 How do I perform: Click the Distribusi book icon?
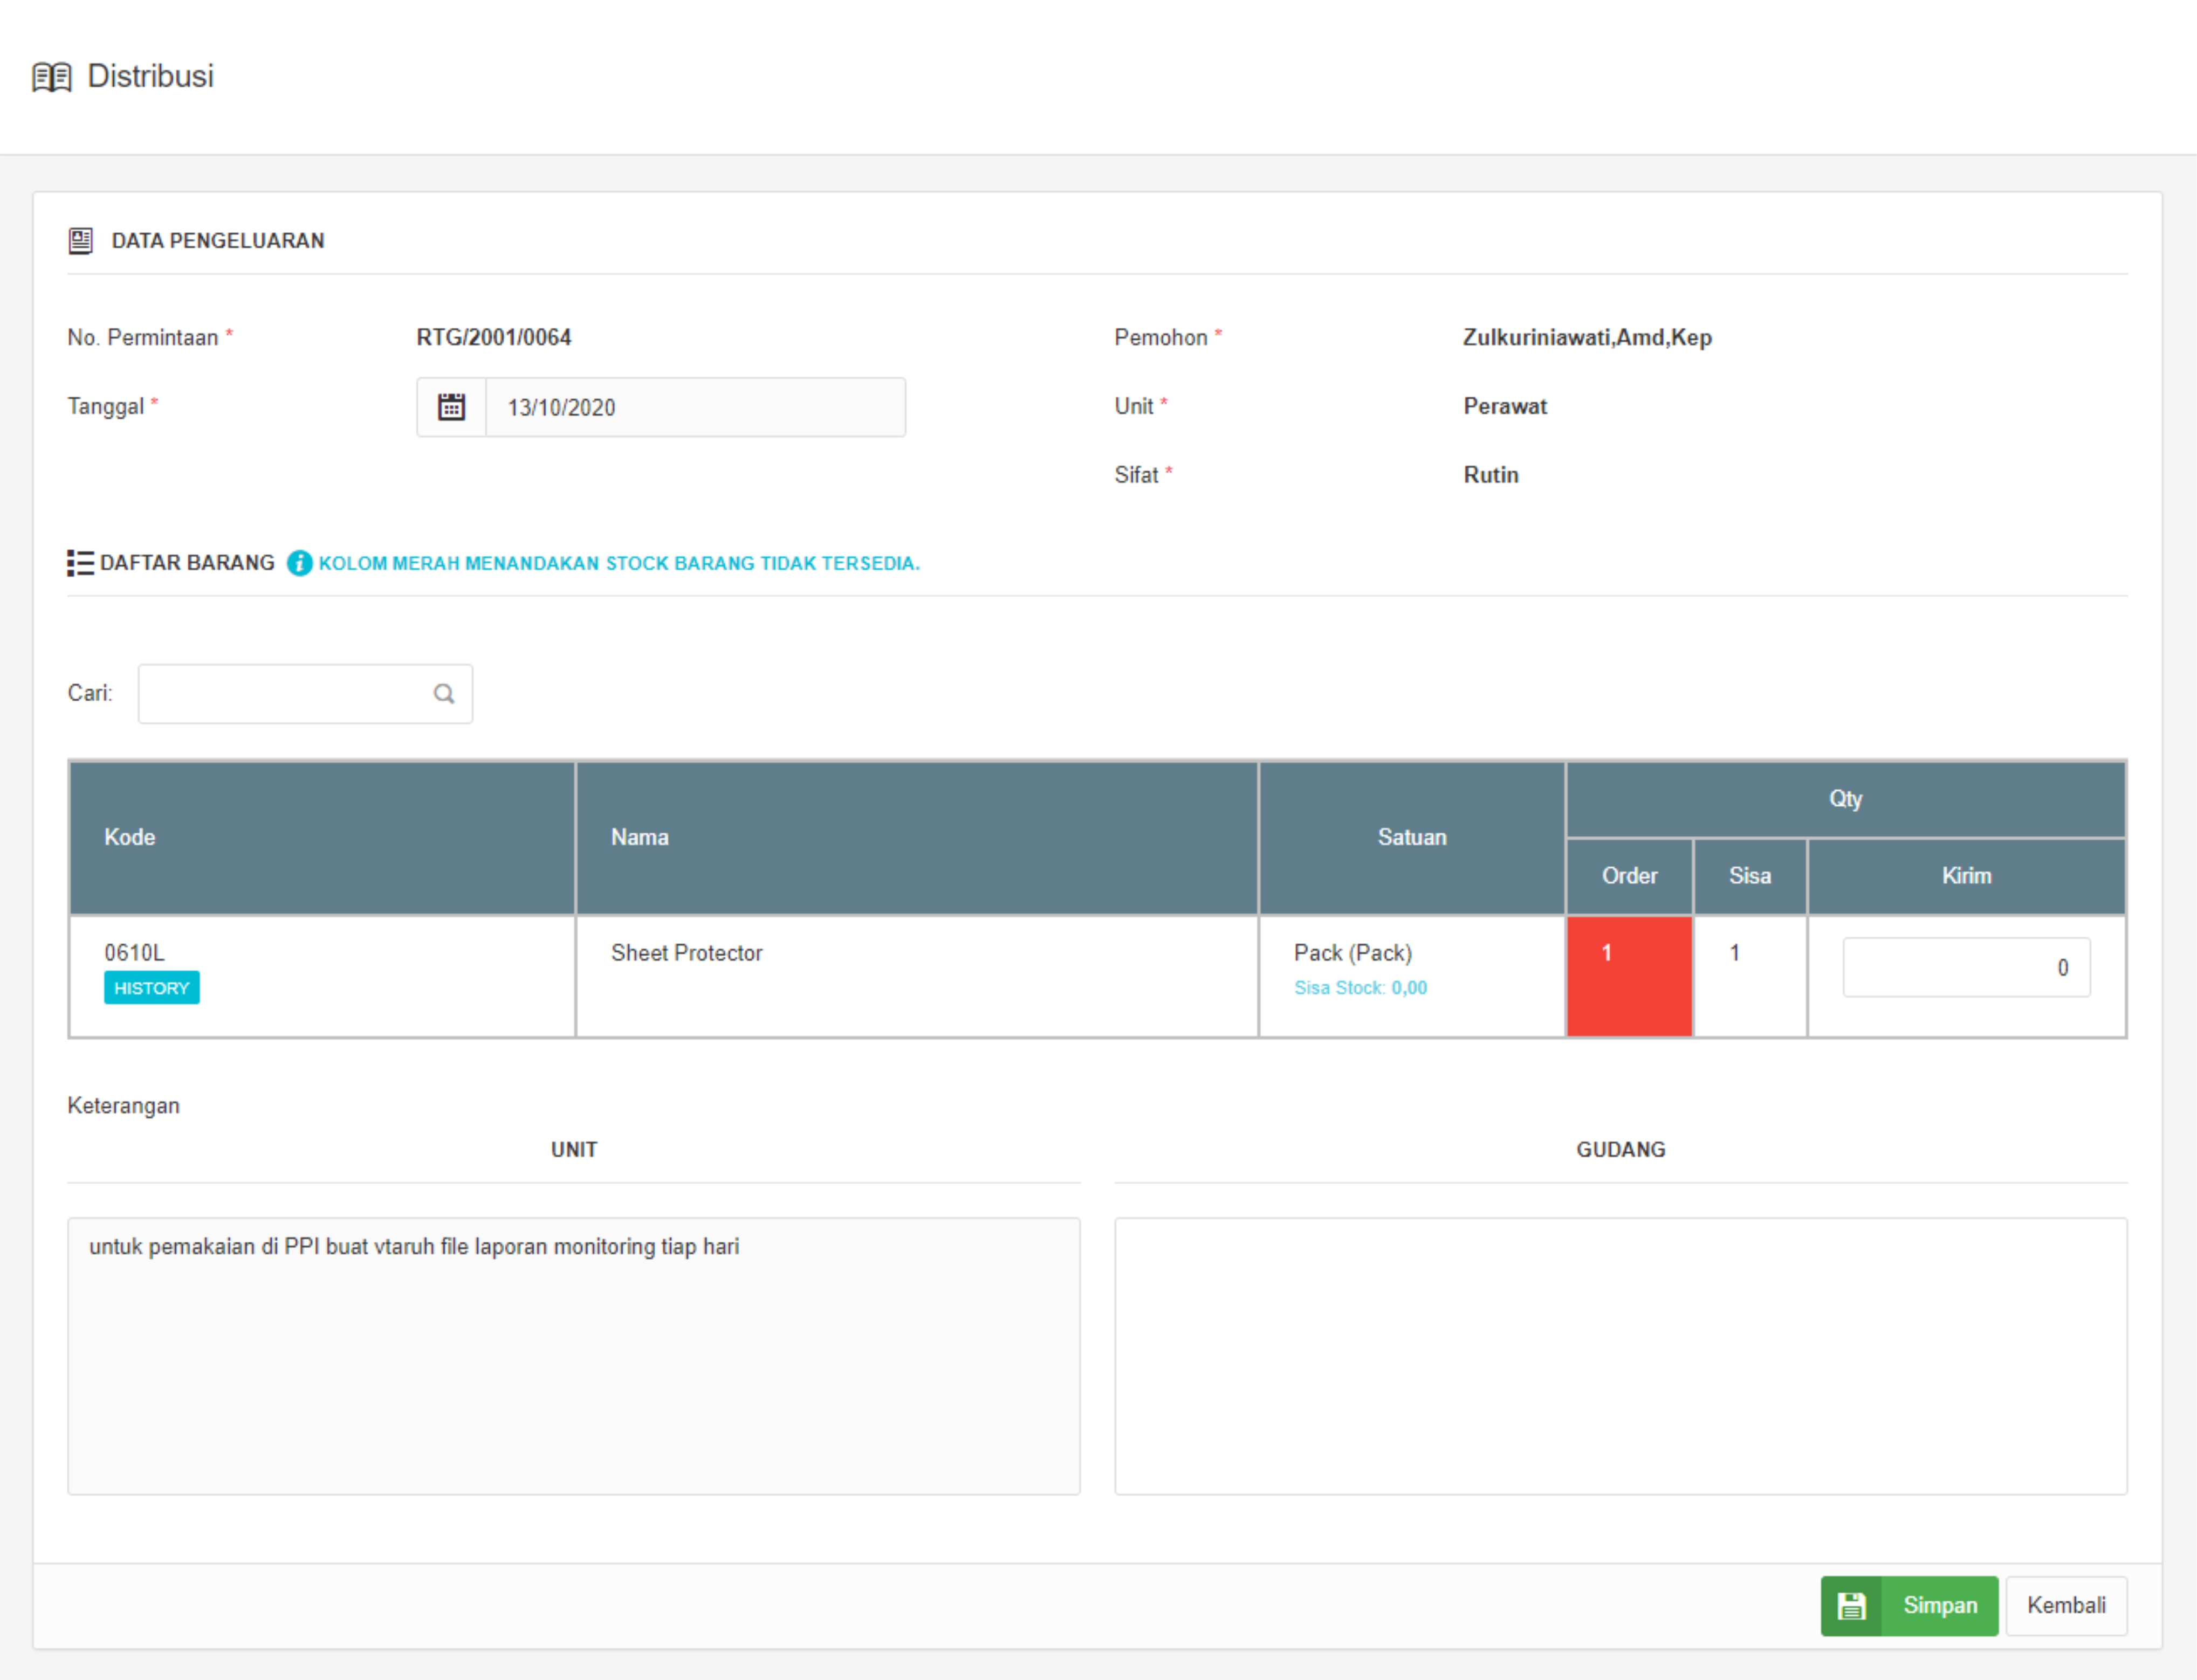(x=52, y=77)
